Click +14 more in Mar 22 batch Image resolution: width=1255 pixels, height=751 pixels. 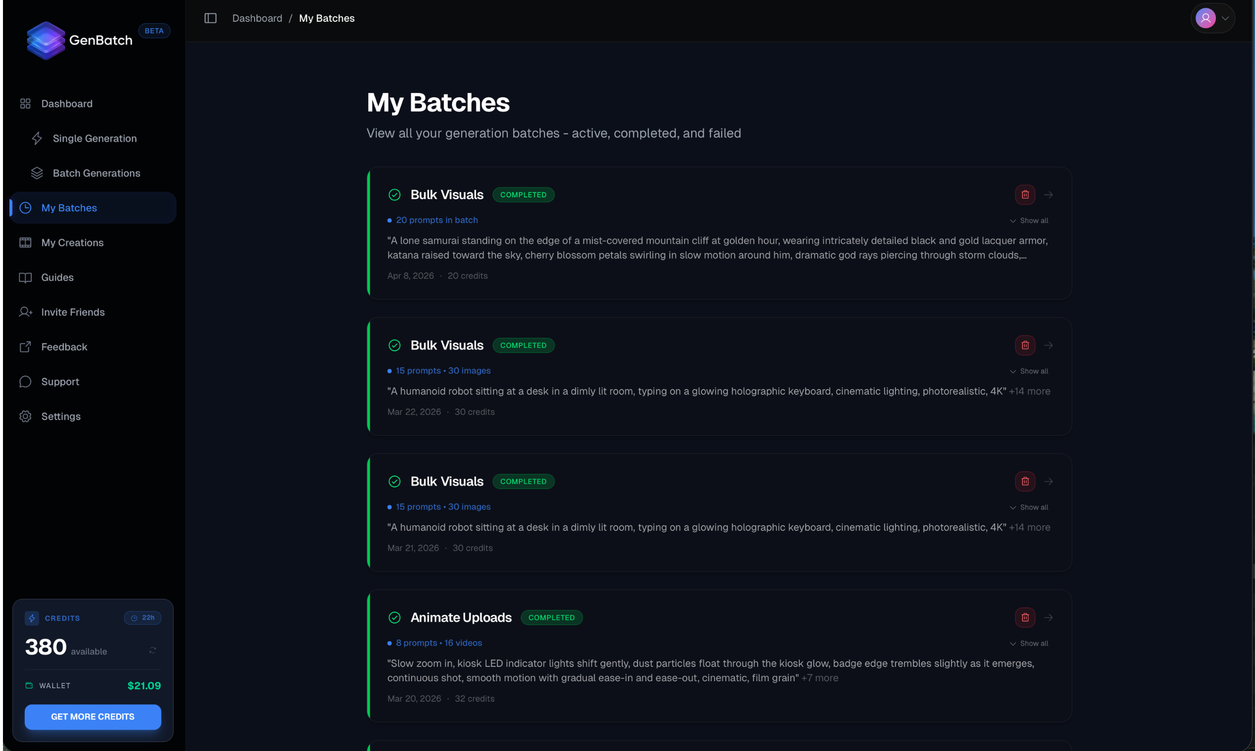point(1029,391)
